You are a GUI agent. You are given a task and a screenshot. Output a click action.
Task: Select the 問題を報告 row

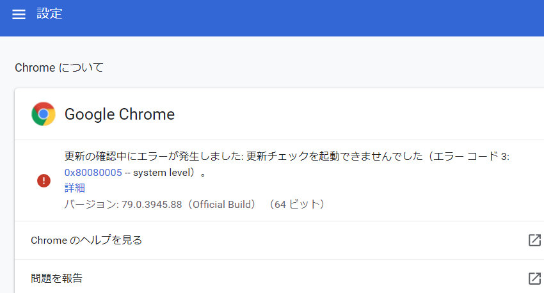[x=56, y=278]
